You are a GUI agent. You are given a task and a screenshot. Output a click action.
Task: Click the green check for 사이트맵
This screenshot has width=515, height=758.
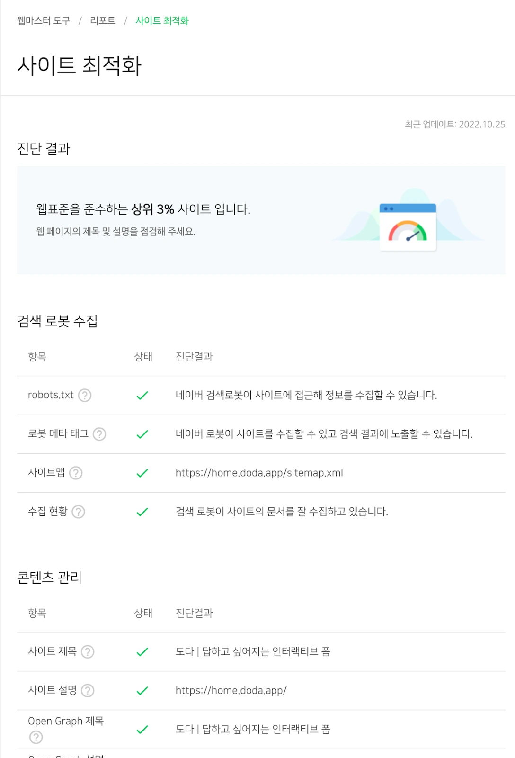(x=142, y=473)
